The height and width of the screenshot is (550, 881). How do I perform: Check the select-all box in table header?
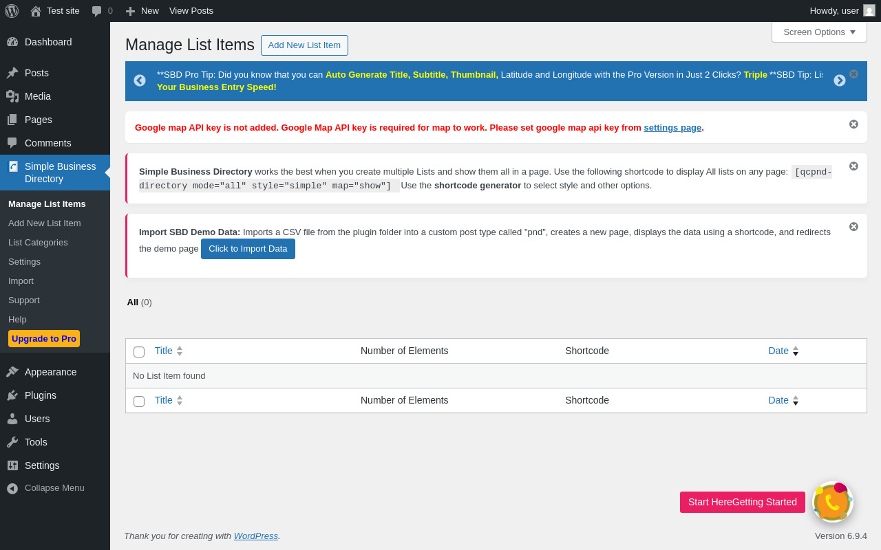coord(139,352)
